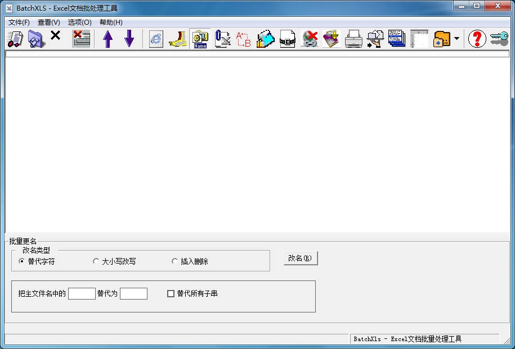Focus the field after 把主文件名中的
The height and width of the screenshot is (349, 515).
click(x=82, y=293)
